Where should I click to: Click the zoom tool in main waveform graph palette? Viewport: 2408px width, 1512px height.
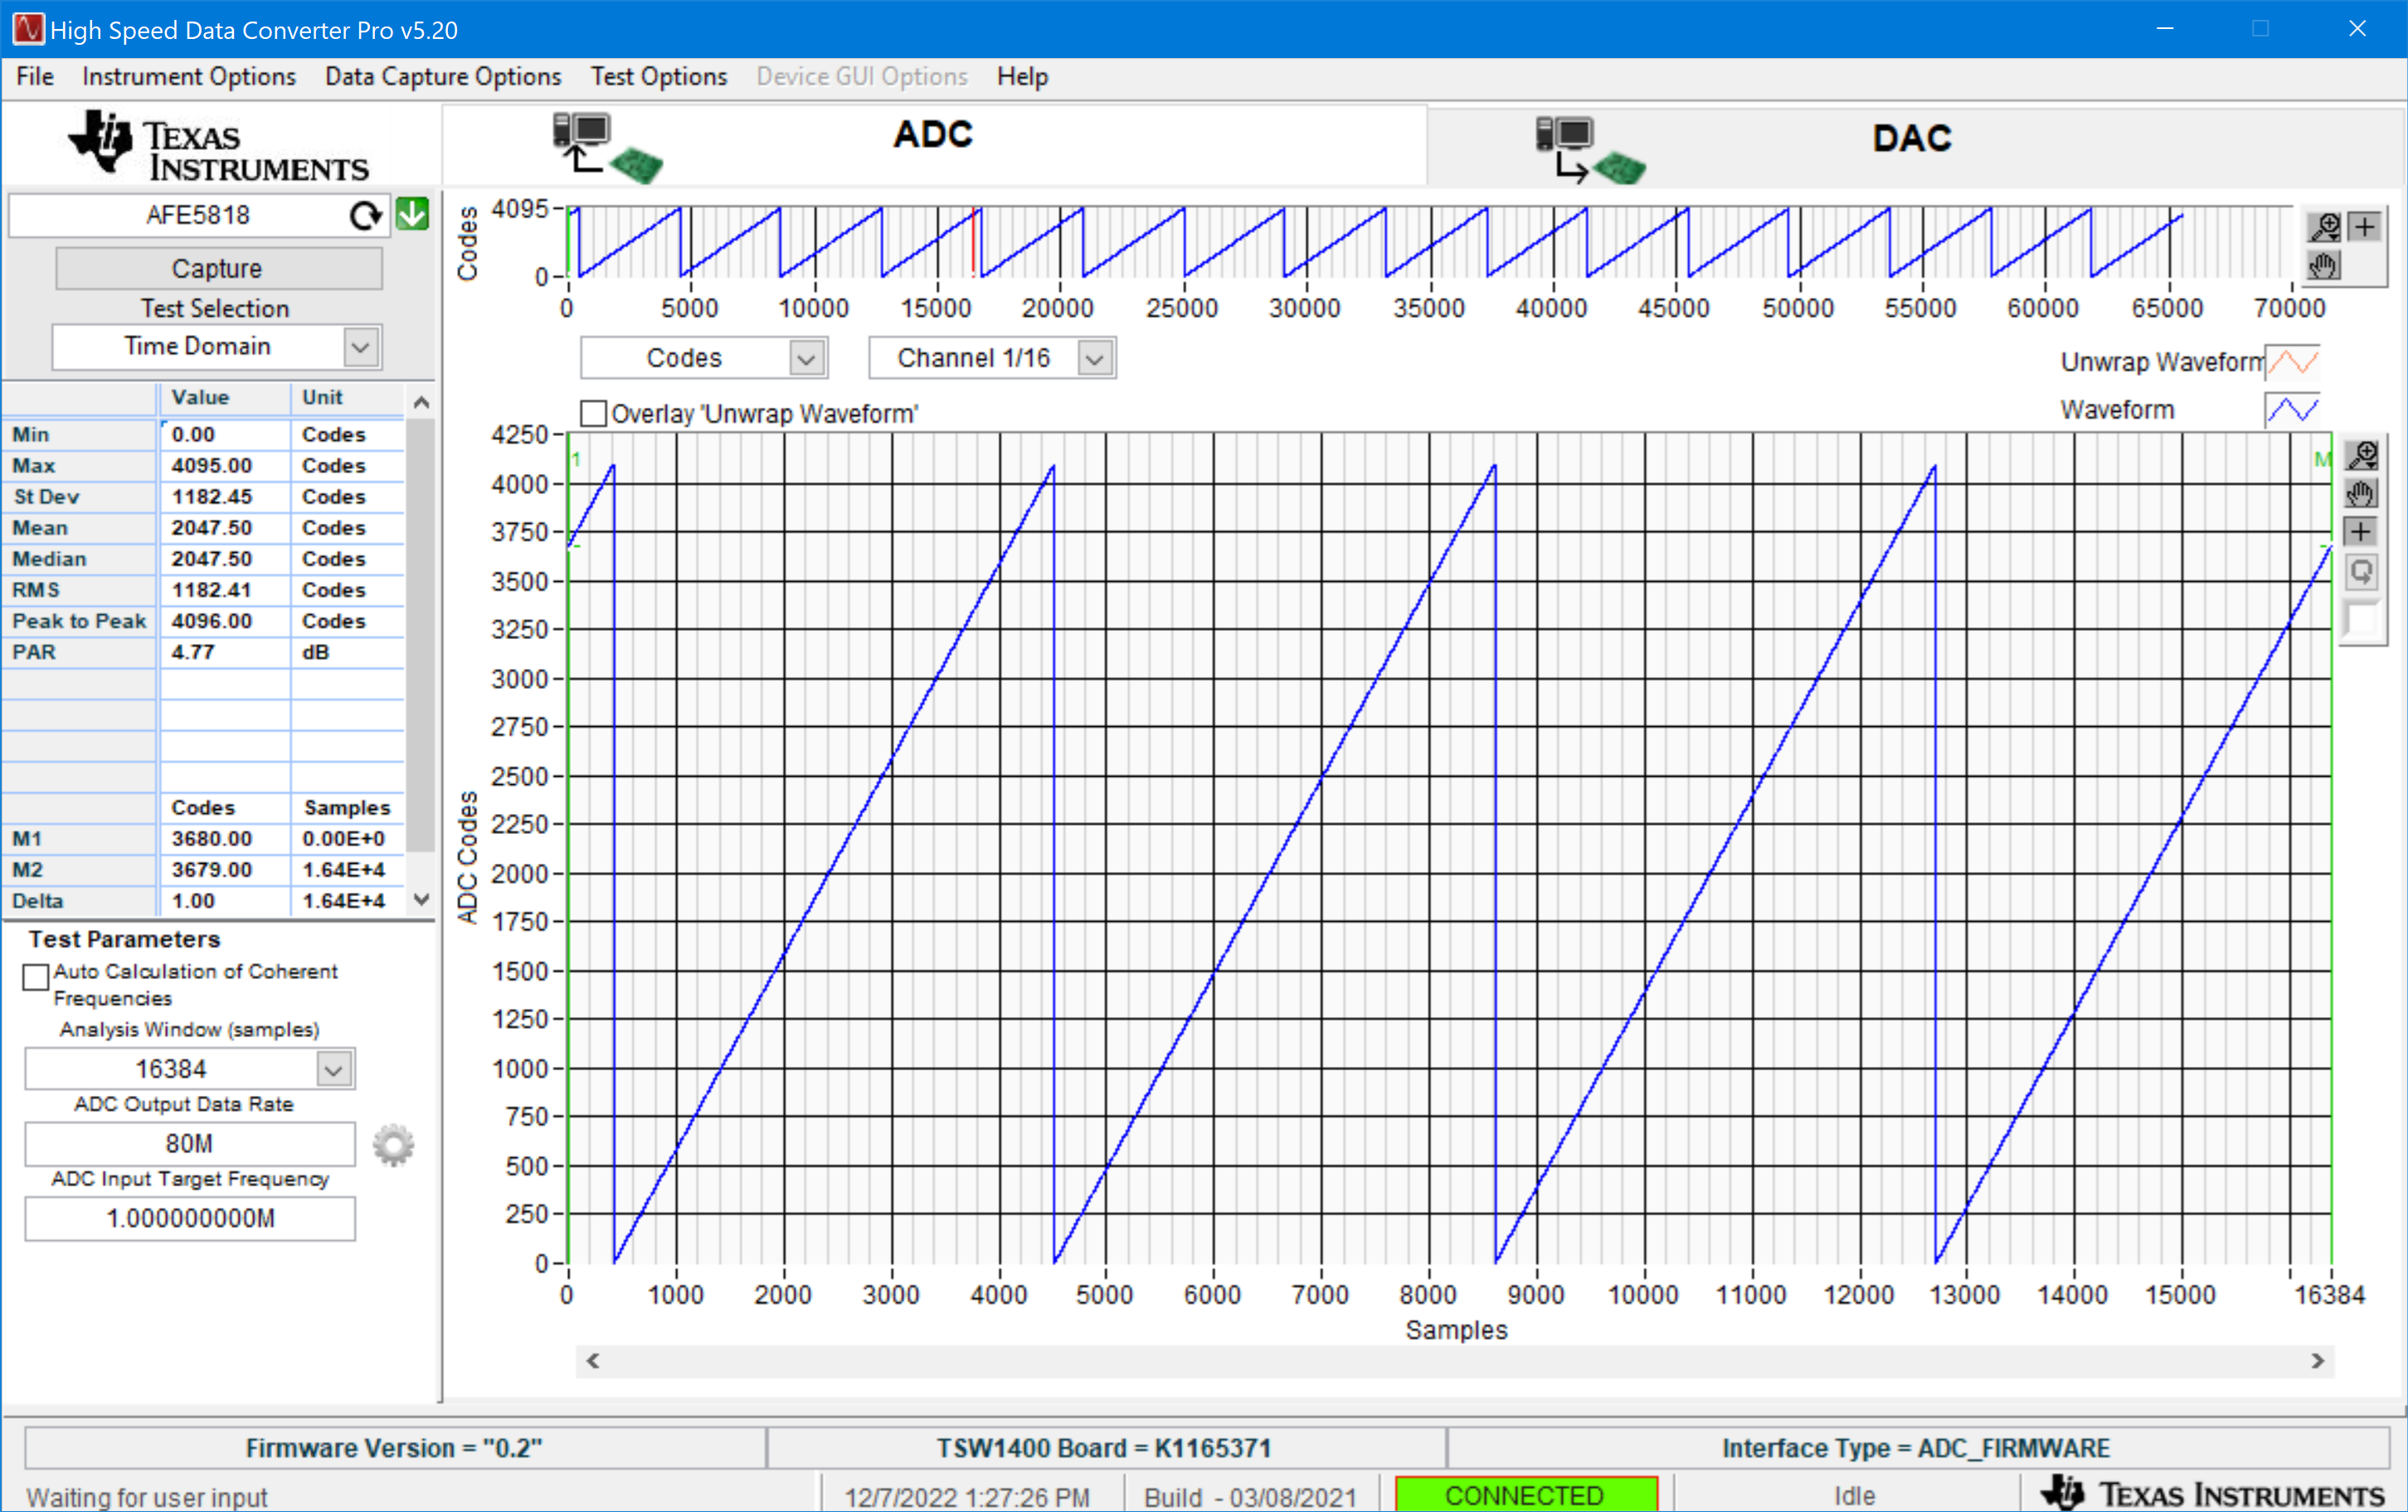(x=2362, y=456)
